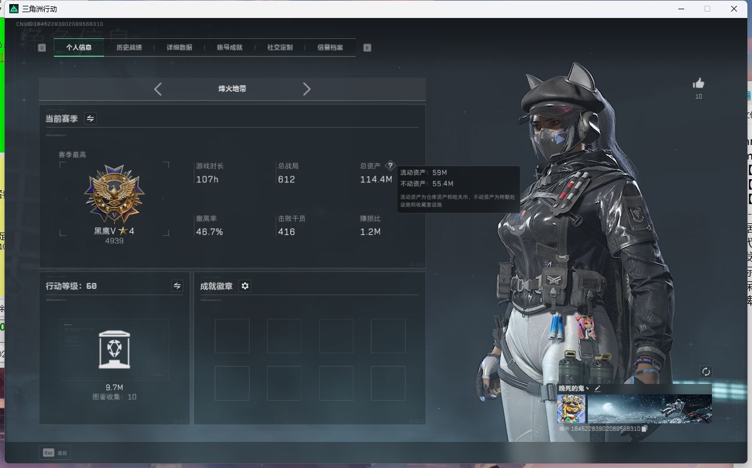Click the rotate character refresh icon

(706, 372)
